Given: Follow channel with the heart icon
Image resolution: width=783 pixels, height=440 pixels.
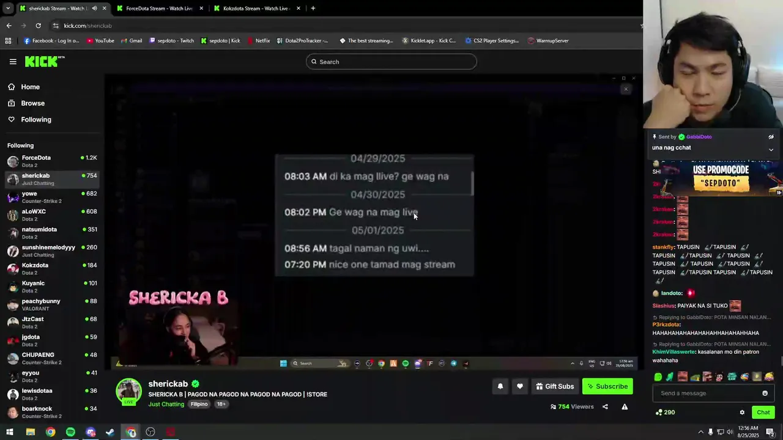Looking at the screenshot, I should pos(520,386).
